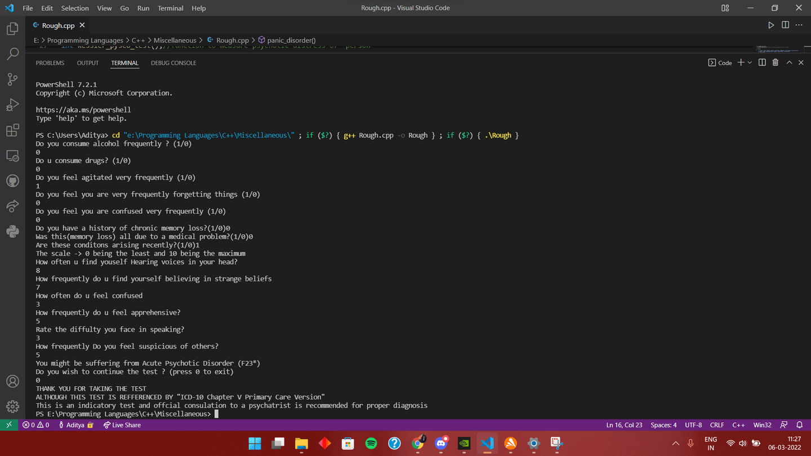Open the Live Share view in activity bar
The height and width of the screenshot is (456, 811).
tap(12, 207)
